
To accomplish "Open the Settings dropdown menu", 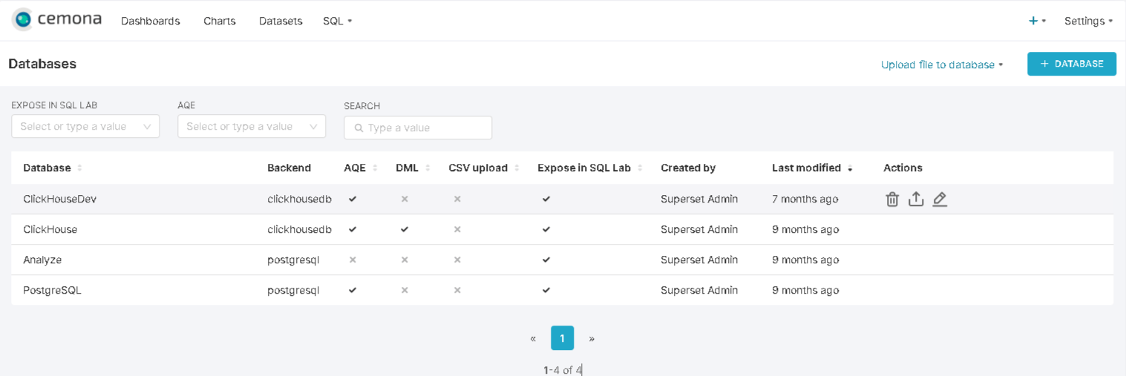I will (x=1088, y=21).
